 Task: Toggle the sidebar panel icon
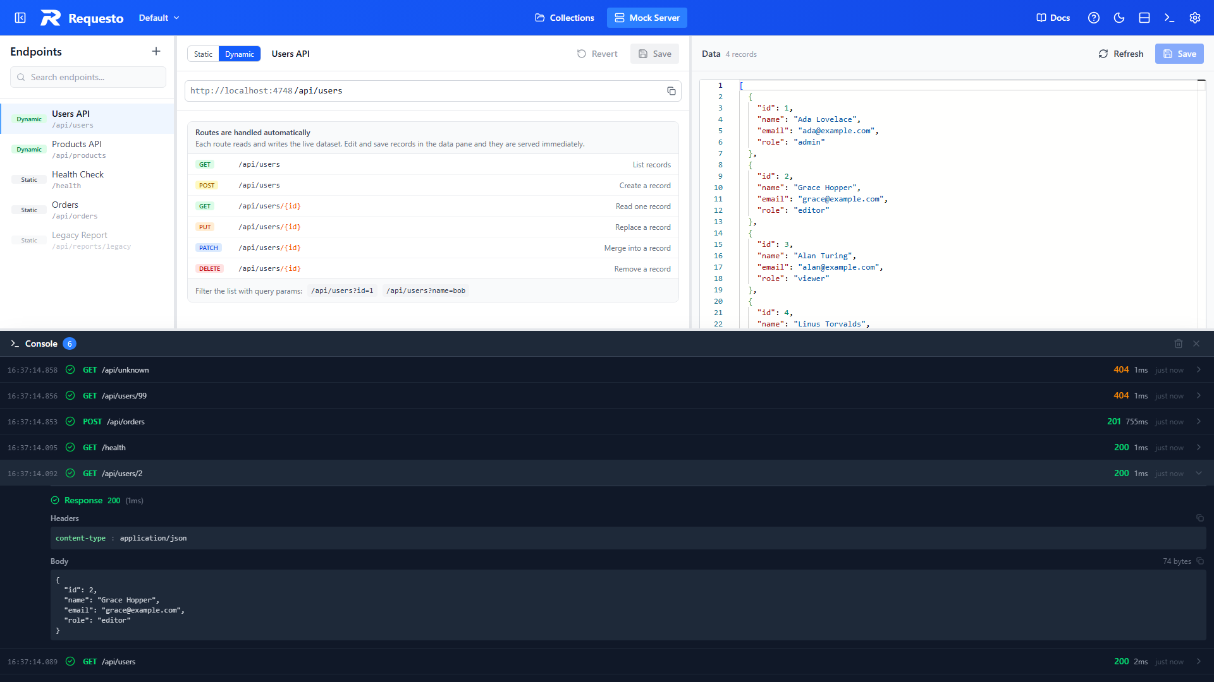click(x=20, y=18)
